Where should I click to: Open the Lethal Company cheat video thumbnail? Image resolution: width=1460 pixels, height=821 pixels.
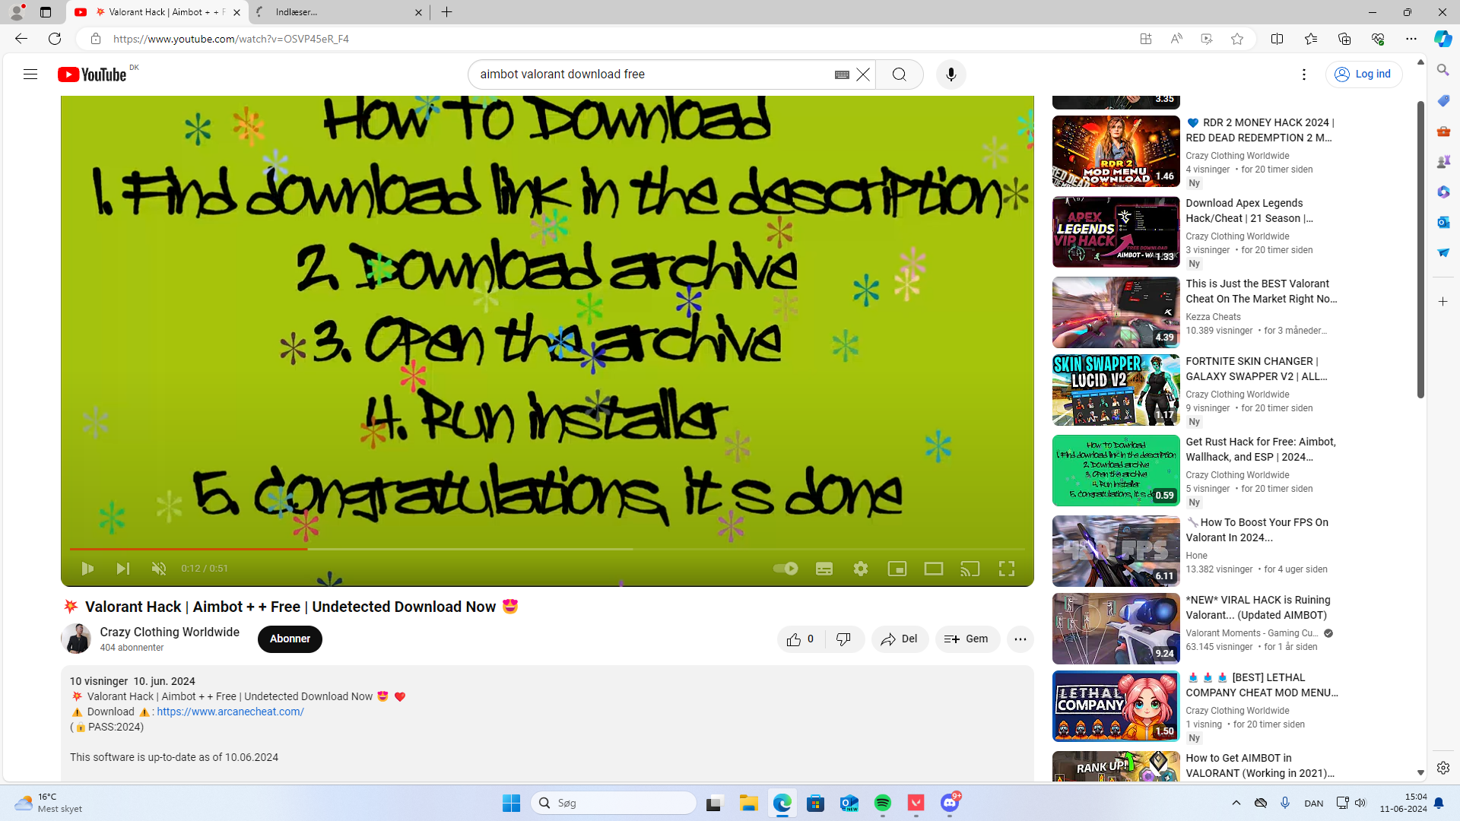(1116, 705)
